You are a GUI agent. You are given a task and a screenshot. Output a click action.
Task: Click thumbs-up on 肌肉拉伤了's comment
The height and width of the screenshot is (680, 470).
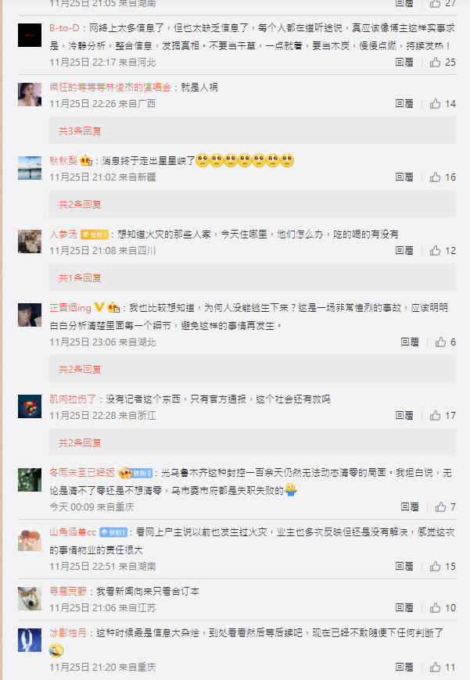pyautogui.click(x=435, y=416)
